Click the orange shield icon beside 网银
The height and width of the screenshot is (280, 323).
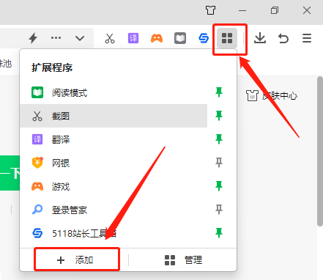37,163
